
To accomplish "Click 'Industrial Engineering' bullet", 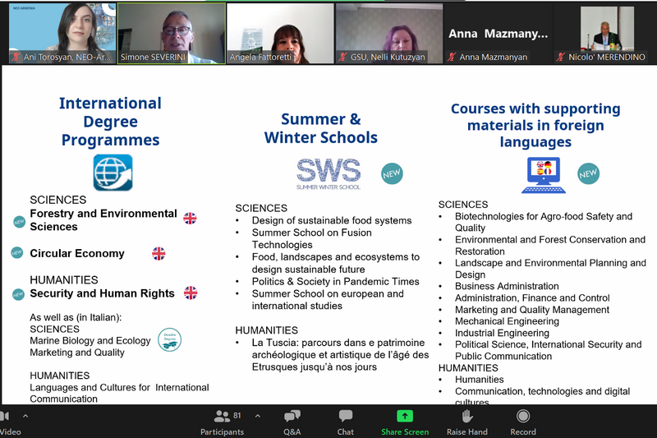I will (502, 333).
